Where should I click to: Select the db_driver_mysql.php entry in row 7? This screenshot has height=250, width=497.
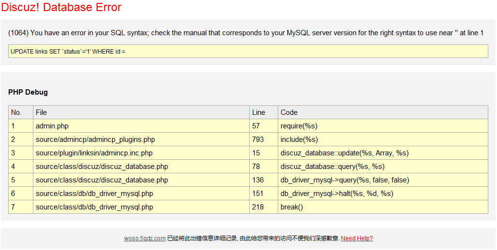tap(94, 207)
